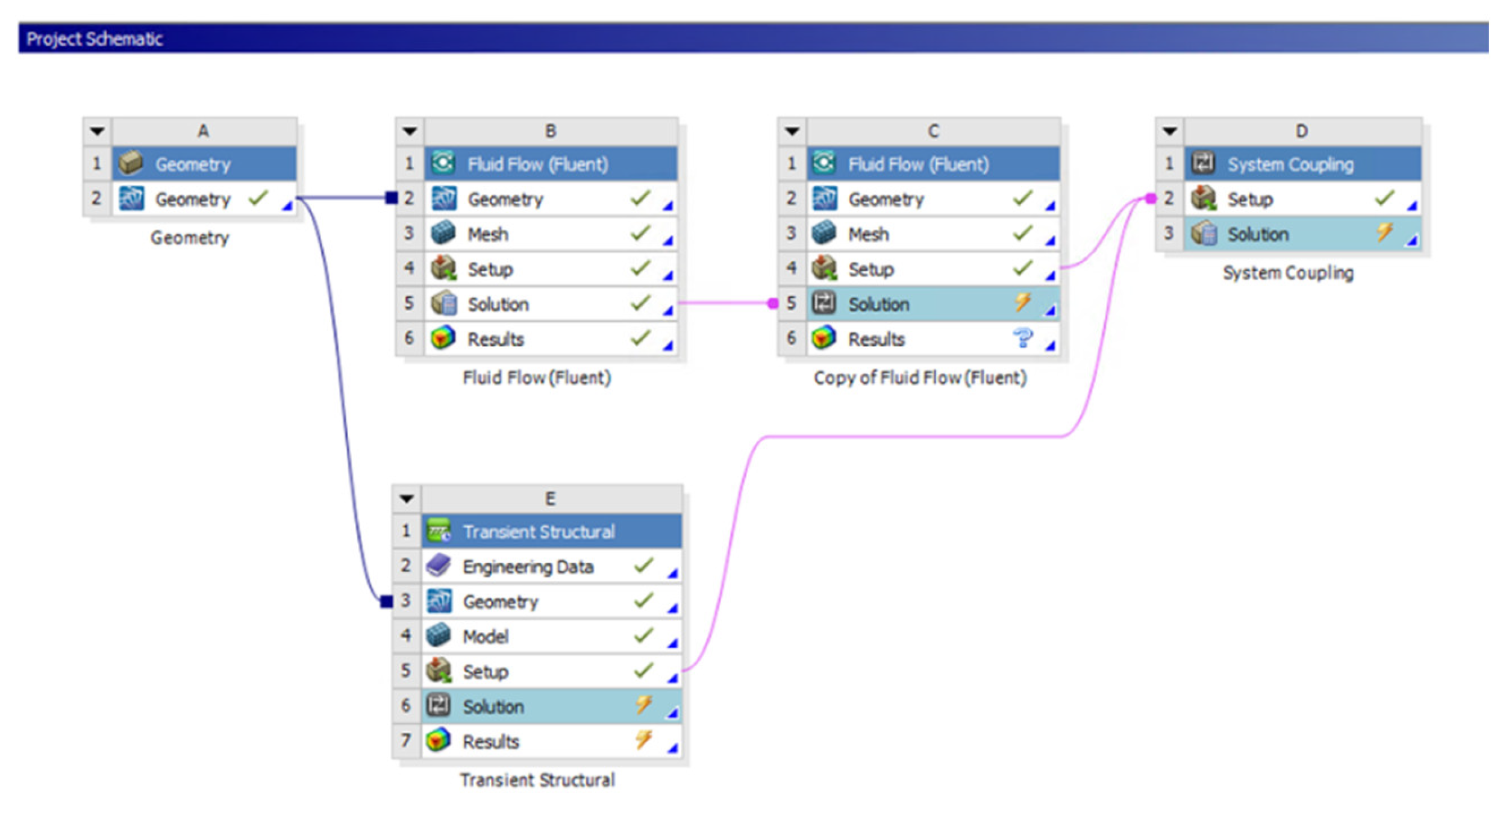Click the Setup icon in cell E5
The height and width of the screenshot is (821, 1503).
(x=439, y=670)
